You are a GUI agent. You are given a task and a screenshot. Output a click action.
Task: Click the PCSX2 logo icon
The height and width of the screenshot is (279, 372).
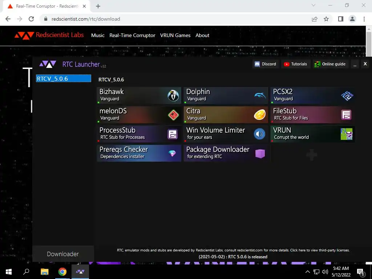tap(347, 96)
